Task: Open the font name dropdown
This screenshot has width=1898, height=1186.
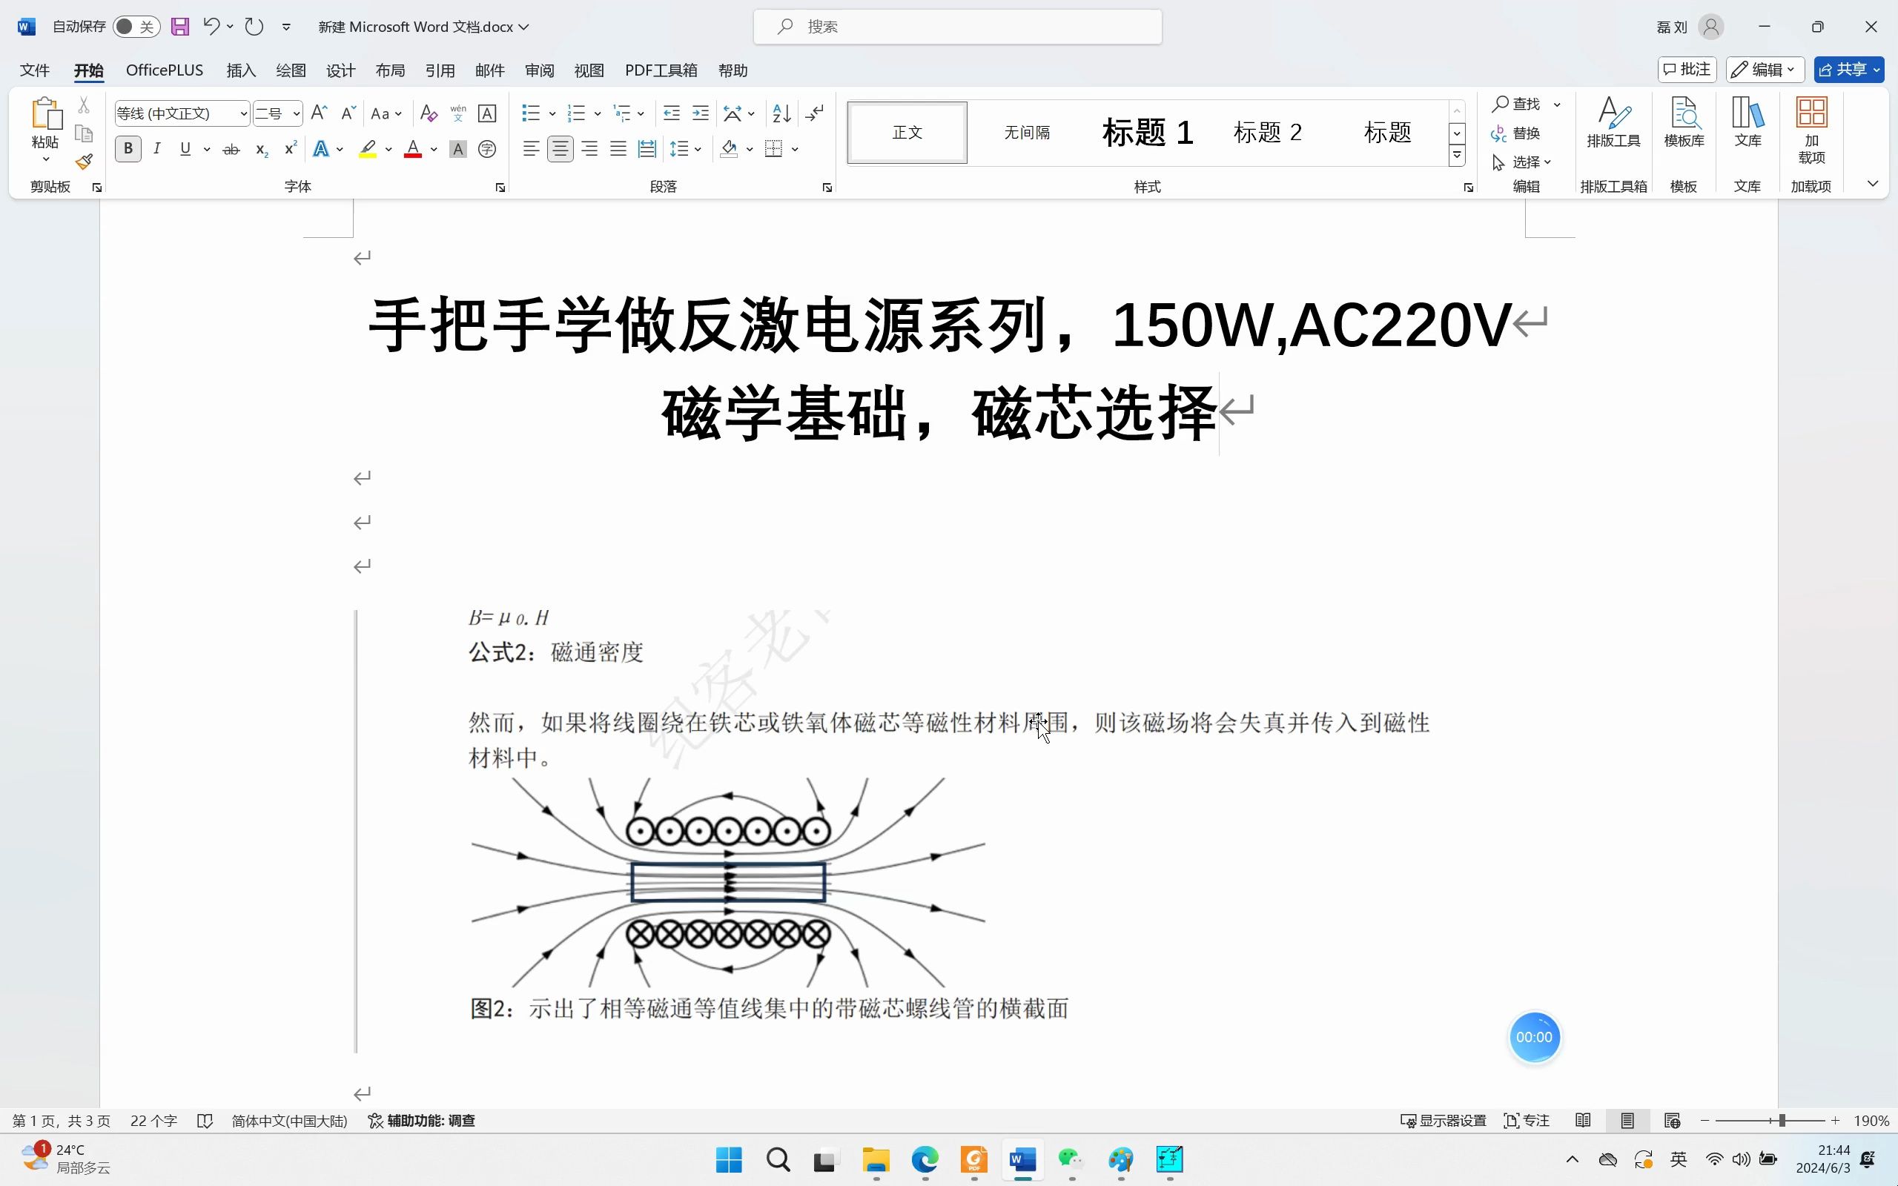Action: 244,113
